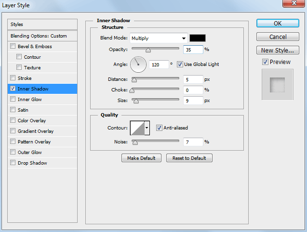Image resolution: width=307 pixels, height=232 pixels.
Task: Toggle the Preview checkbox
Action: coord(265,62)
